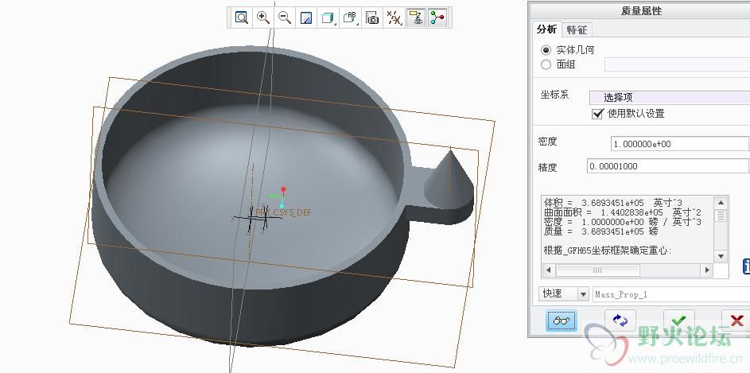Click the Mass_Prop_1 name field
The width and height of the screenshot is (750, 373).
tap(671, 294)
